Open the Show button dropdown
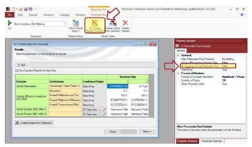The image size is (252, 147). (147, 132)
